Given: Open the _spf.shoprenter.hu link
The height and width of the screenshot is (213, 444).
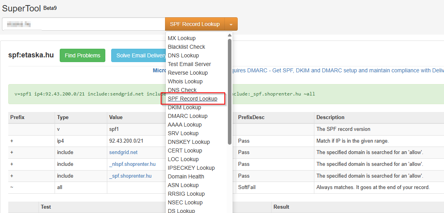Looking at the screenshot, I should pos(130,176).
